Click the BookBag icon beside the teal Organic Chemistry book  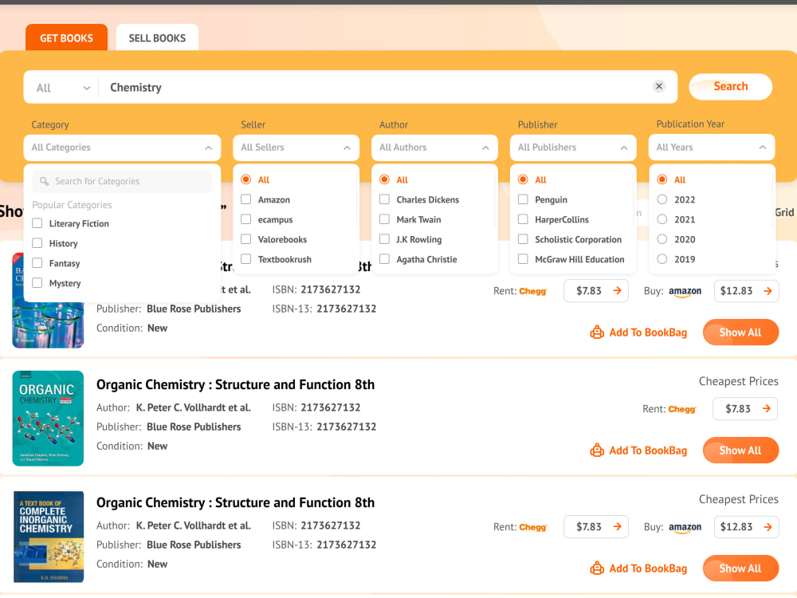pos(597,450)
